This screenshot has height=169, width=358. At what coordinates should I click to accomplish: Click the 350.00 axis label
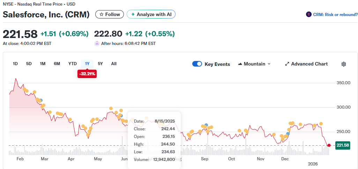[x=344, y=83]
